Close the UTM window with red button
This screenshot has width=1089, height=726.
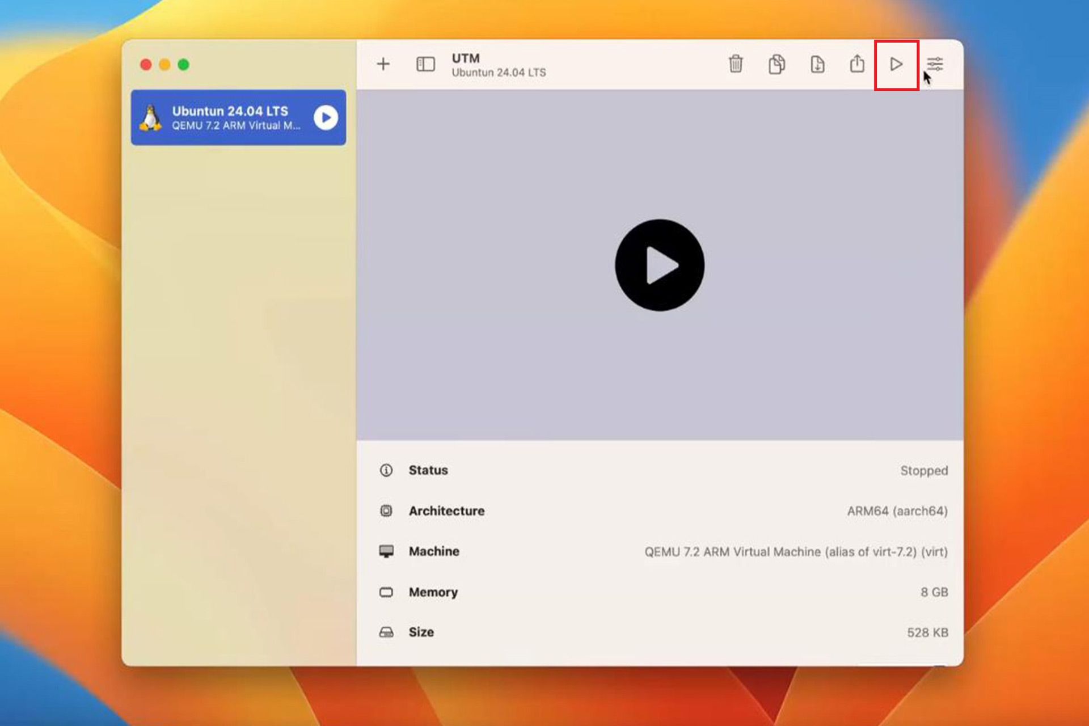click(x=146, y=65)
